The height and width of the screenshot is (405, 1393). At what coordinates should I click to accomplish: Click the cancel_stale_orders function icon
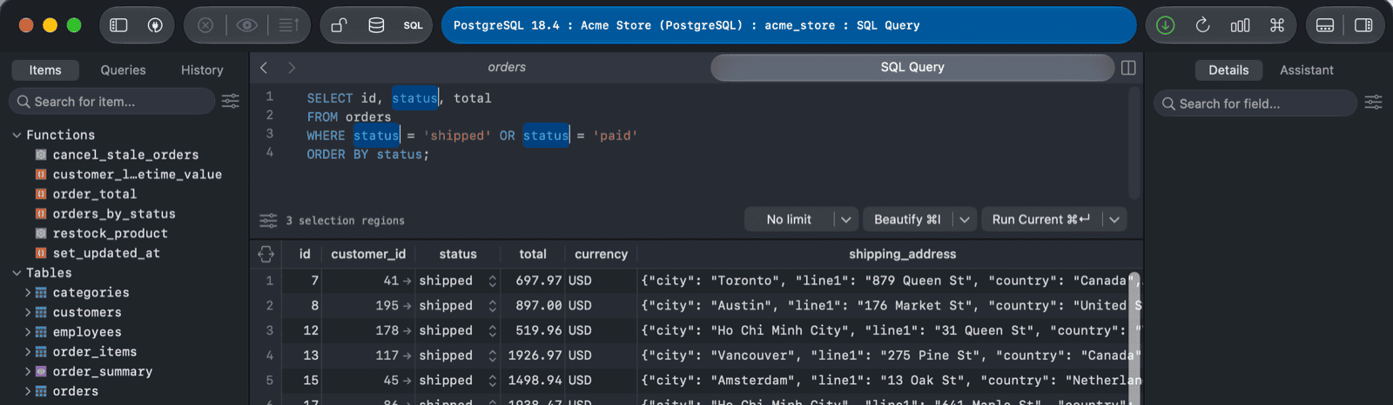point(41,155)
